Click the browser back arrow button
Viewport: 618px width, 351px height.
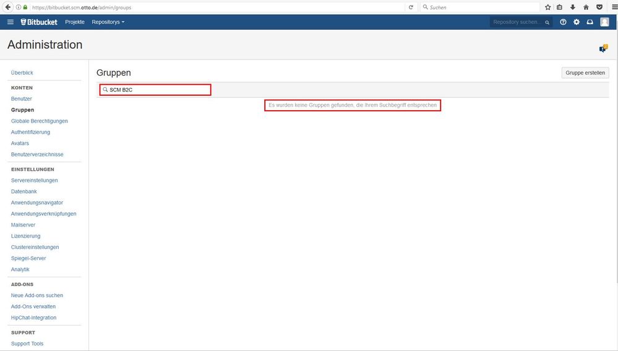point(7,7)
